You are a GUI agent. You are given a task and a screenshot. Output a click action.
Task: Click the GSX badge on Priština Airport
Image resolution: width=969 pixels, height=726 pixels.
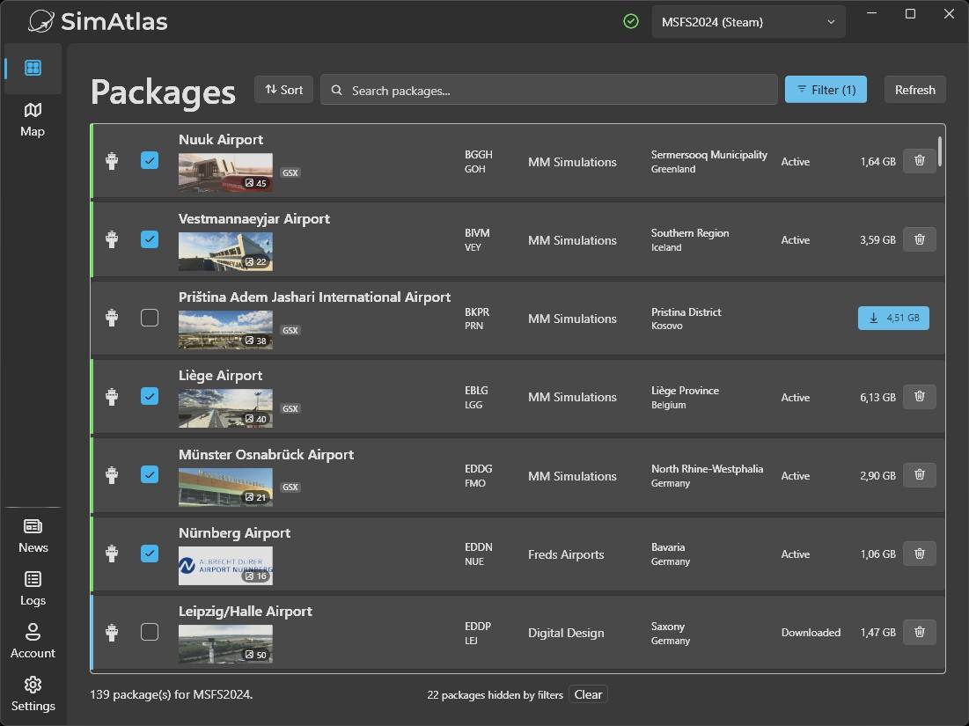[x=290, y=330]
